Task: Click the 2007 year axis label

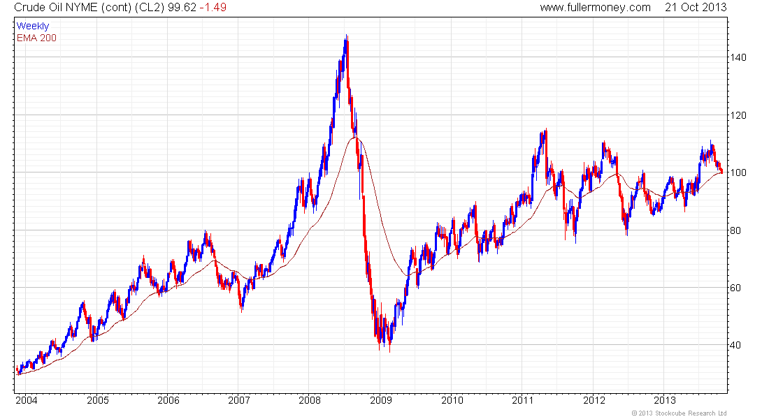Action: 239,400
